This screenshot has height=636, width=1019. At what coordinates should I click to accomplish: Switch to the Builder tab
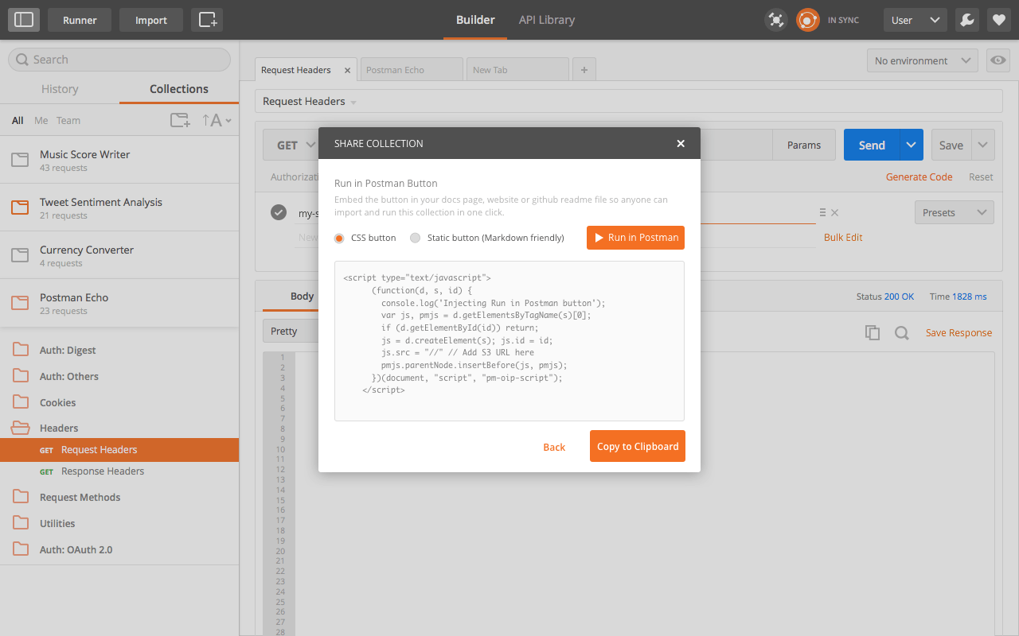(475, 20)
